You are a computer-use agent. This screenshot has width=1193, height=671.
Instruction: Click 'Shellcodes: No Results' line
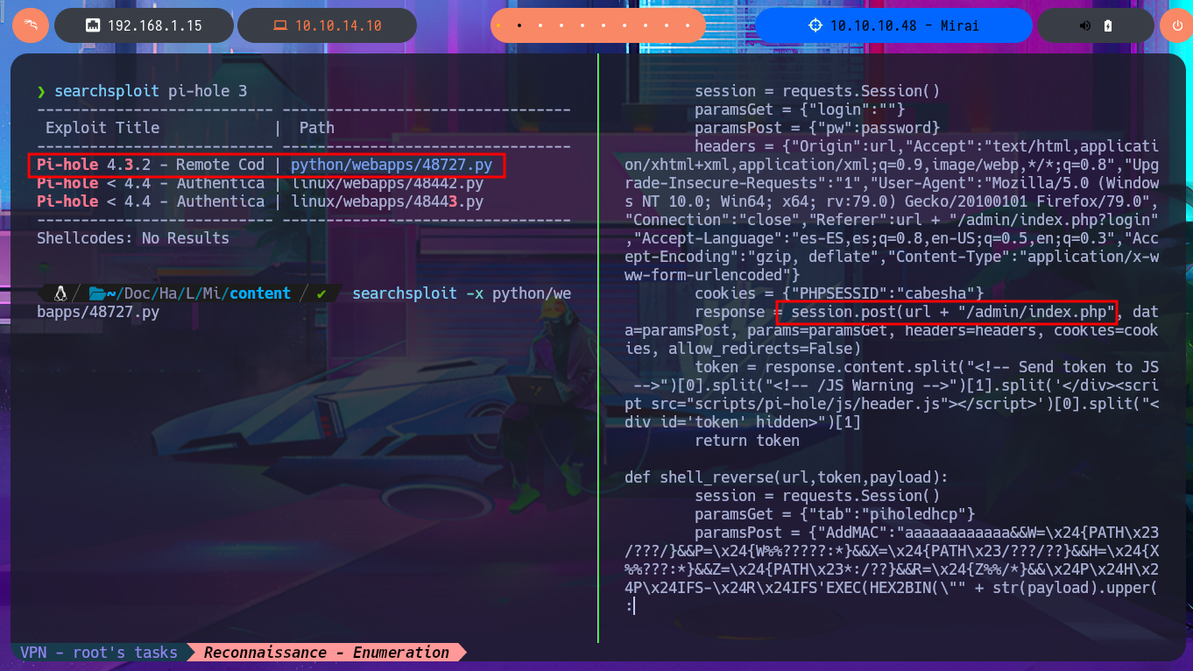click(133, 238)
